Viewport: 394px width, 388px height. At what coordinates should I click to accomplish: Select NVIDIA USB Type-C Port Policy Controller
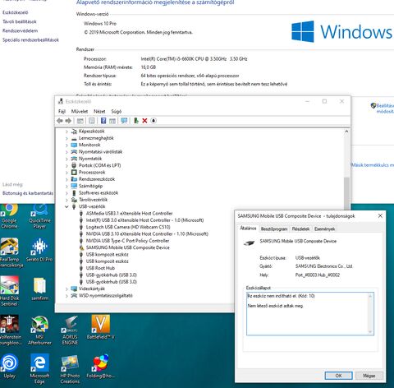[127, 241]
